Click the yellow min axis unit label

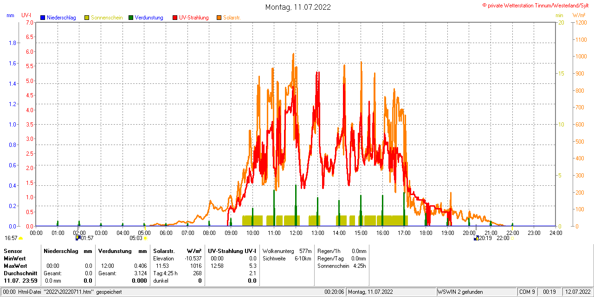pyautogui.click(x=559, y=15)
